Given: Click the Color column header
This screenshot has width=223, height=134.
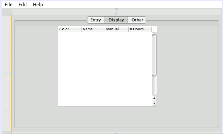Looking at the screenshot, I should pos(70,29).
